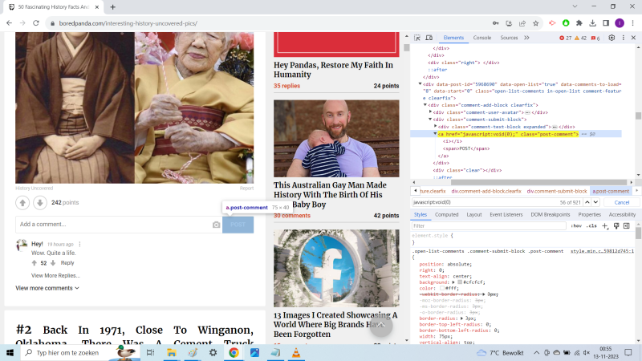Open the Australian gay man baby thumbnail
Image resolution: width=642 pixels, height=361 pixels.
336,138
